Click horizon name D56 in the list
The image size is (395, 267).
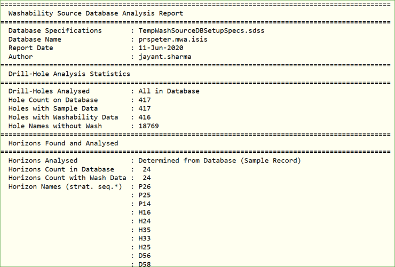pyautogui.click(x=144, y=256)
